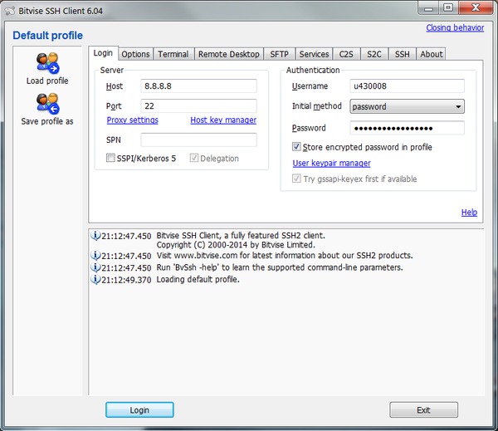The image size is (498, 431).
Task: Maximize the Bitvise SSH Client window
Action: [448, 8]
